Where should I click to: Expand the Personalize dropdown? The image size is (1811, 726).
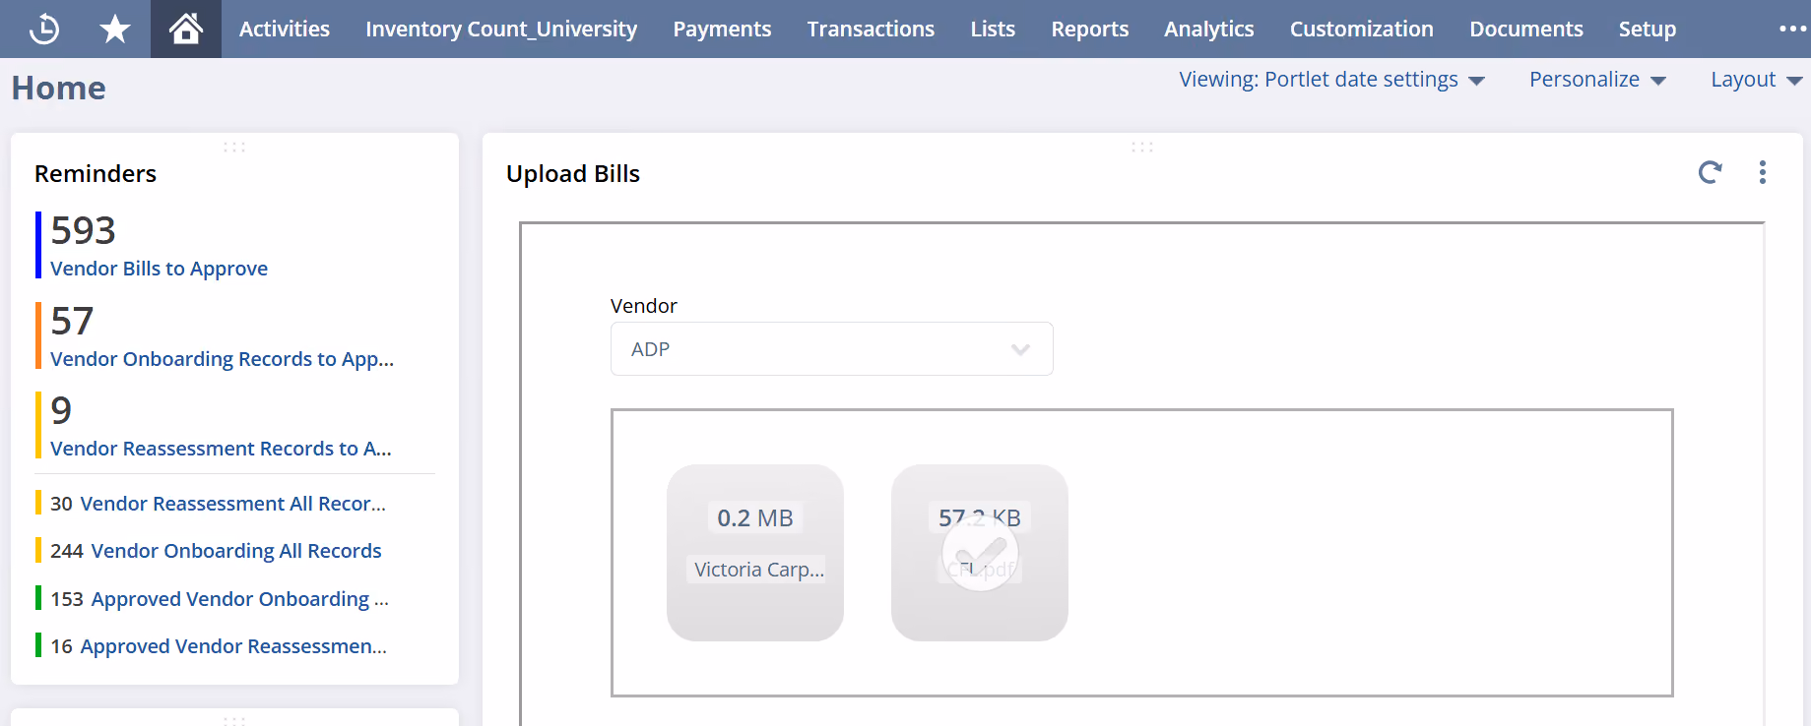[x=1597, y=80]
